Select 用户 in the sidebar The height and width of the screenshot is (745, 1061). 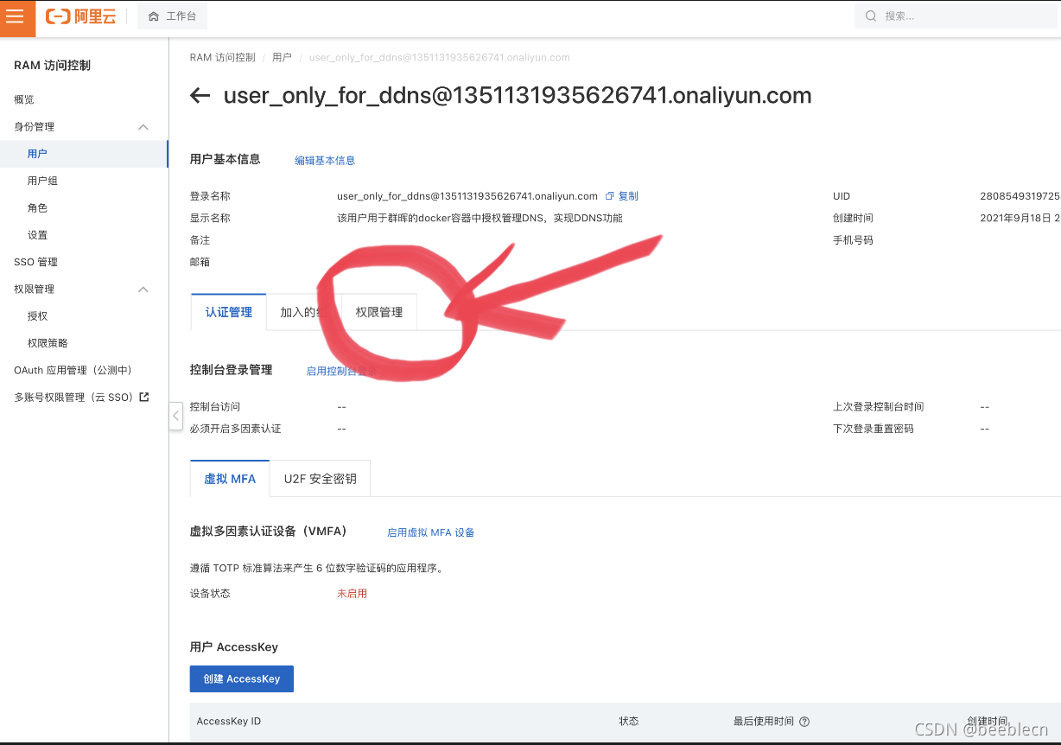[84, 154]
